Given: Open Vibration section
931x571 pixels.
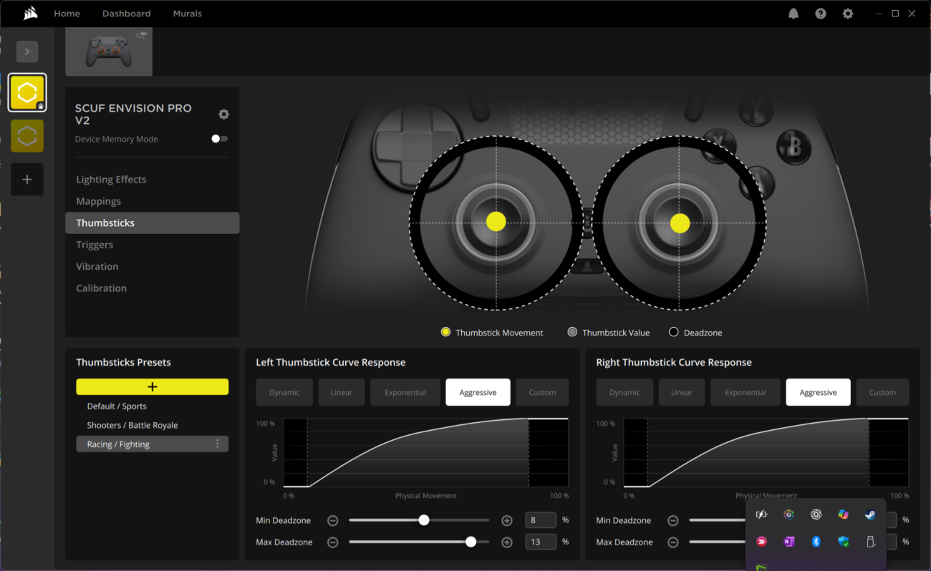Looking at the screenshot, I should tap(97, 266).
